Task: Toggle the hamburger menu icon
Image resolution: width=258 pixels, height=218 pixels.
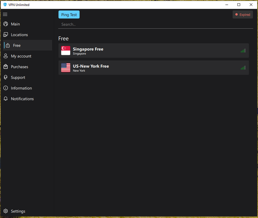Action: (5, 15)
